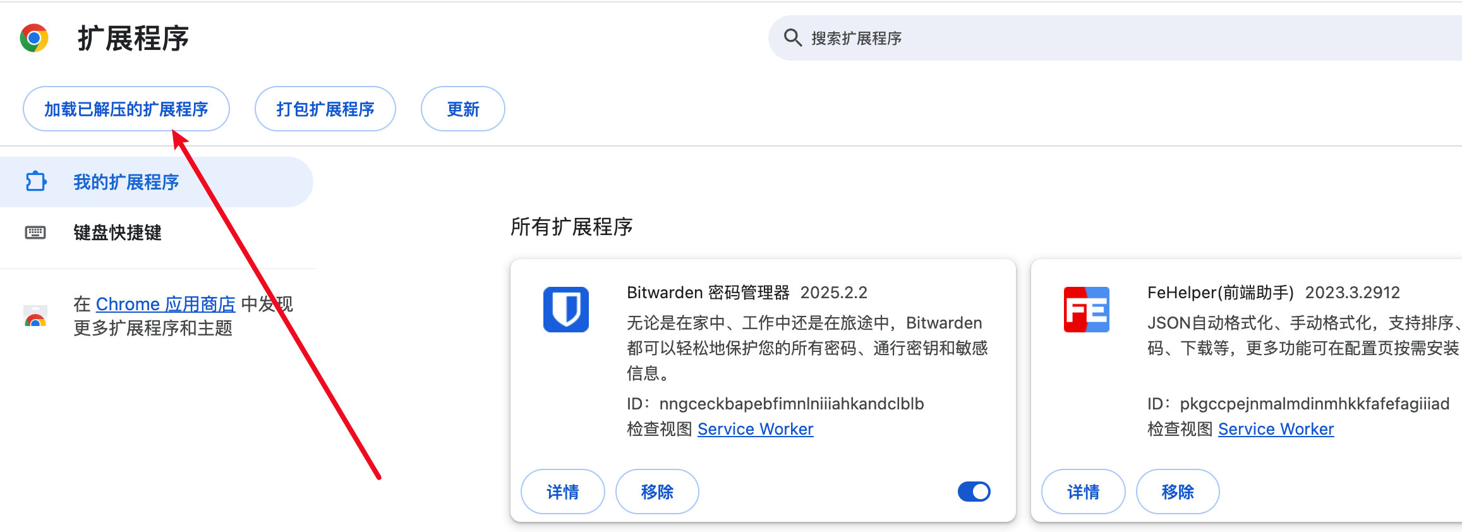Click 加载已解压的扩展程序 button
The height and width of the screenshot is (532, 1462).
pyautogui.click(x=126, y=109)
